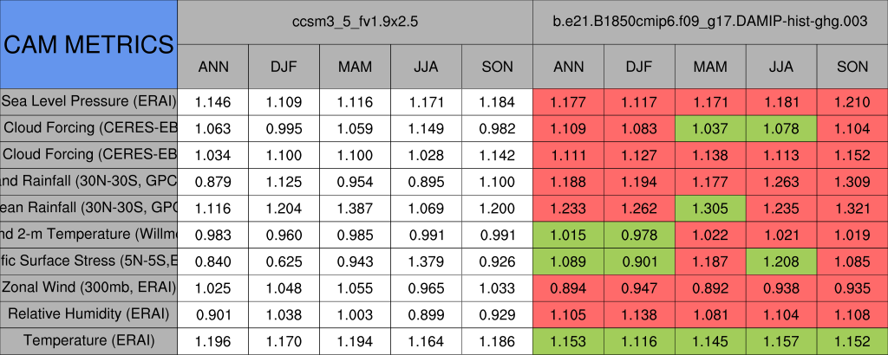This screenshot has height=355, width=888.
Task: Select ANN column header under ccsm3_5_fv1.9x2.5
Action: tap(213, 67)
